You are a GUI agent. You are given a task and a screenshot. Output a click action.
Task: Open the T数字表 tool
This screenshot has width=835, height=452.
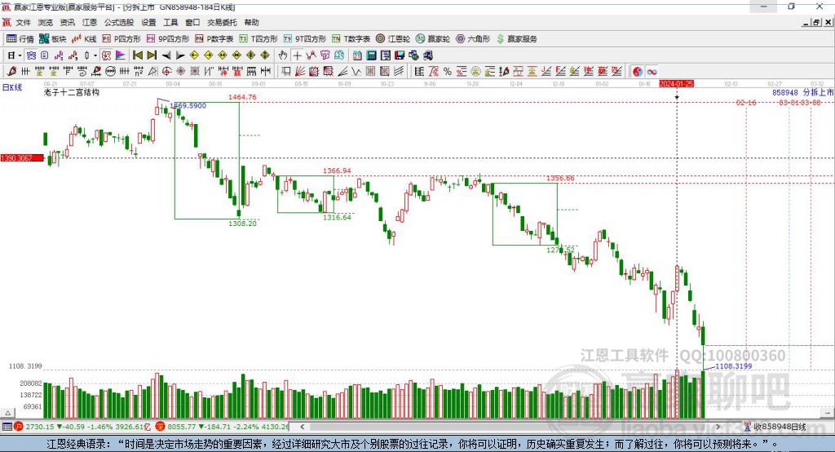[351, 39]
